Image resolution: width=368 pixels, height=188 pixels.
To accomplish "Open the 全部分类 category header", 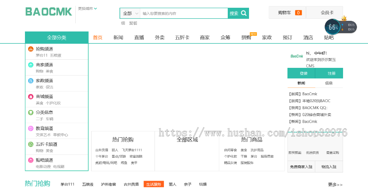I will 56,38.
